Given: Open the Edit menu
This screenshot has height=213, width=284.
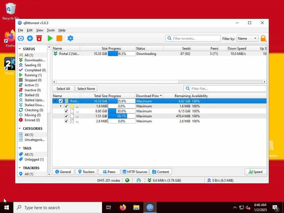Looking at the screenshot, I should pyautogui.click(x=29, y=30).
